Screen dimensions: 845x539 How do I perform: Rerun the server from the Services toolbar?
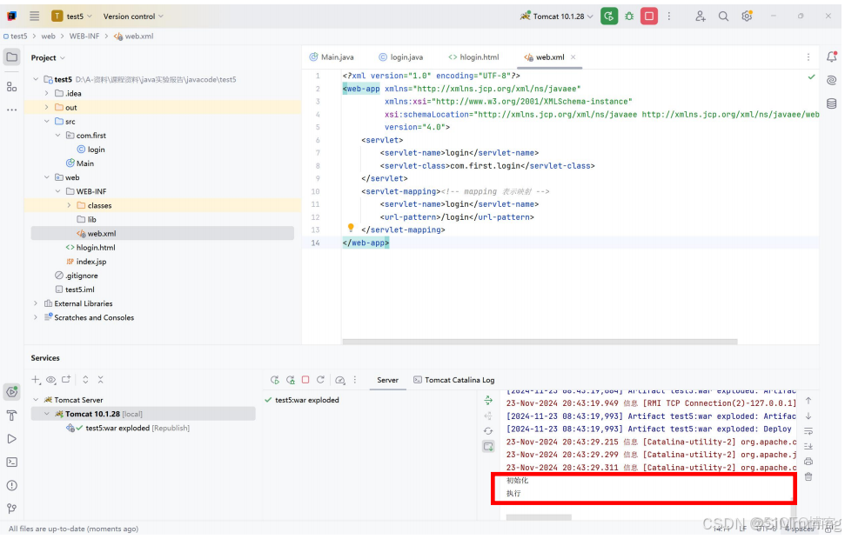point(276,381)
